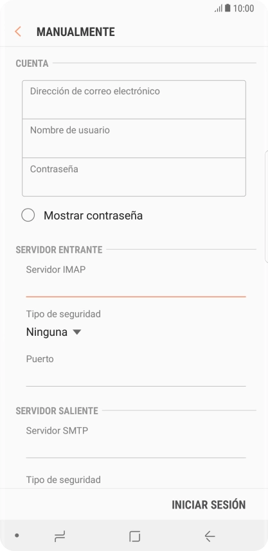Viewport: 268px width, 551px height.
Task: Focus the Contraseña field
Action: (134, 177)
